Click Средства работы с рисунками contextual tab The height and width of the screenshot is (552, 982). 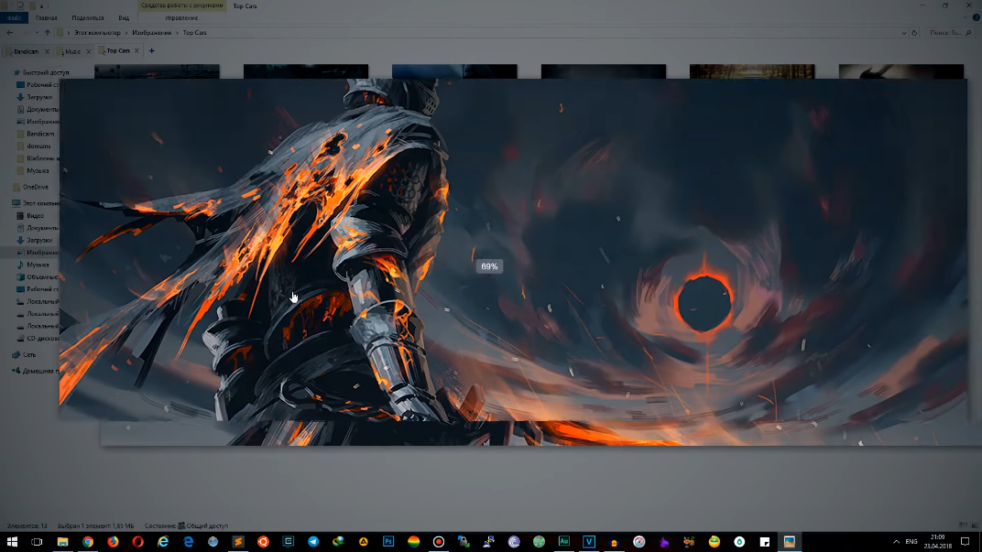pyautogui.click(x=181, y=5)
